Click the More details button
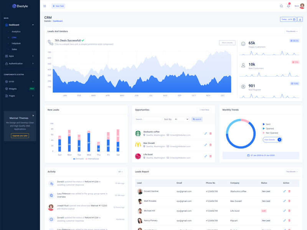Image resolution: width=307 pixels, height=230 pixels. pyautogui.click(x=227, y=43)
